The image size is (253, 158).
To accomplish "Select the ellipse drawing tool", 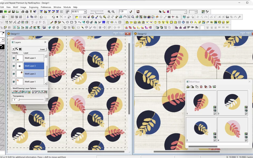I will tap(67, 22).
